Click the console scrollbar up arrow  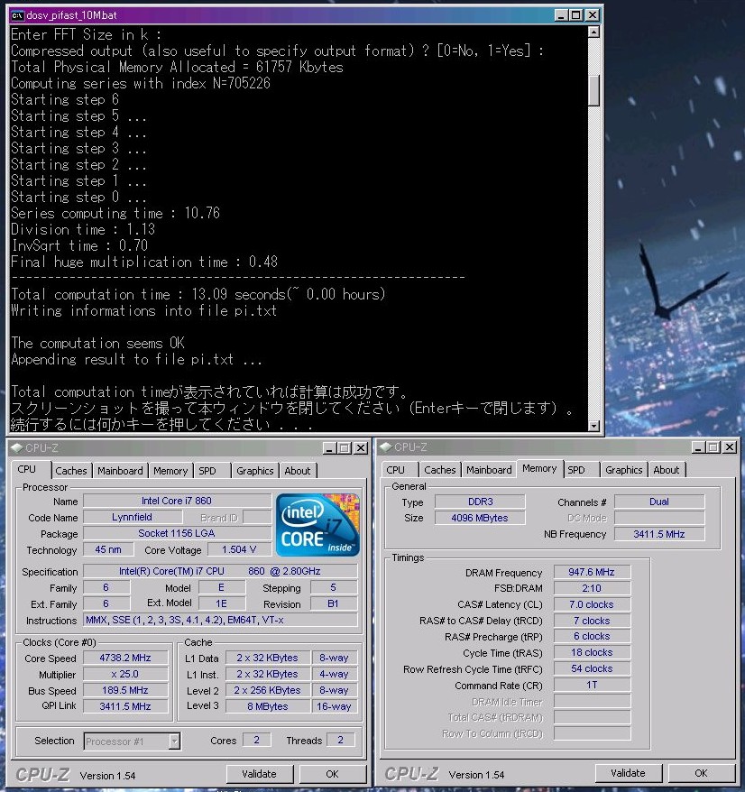(594, 32)
